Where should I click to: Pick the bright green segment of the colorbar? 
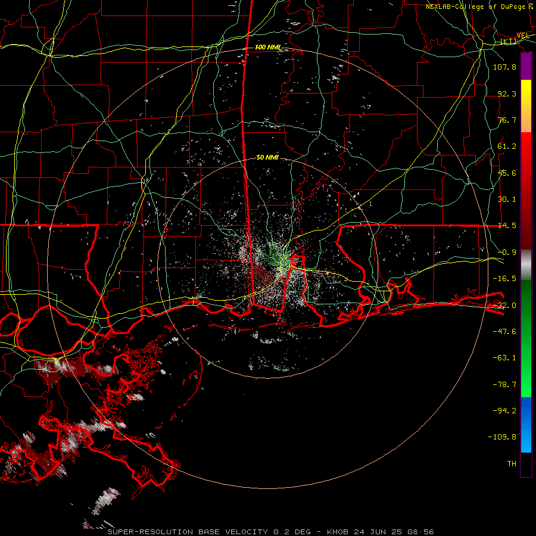pyautogui.click(x=526, y=373)
